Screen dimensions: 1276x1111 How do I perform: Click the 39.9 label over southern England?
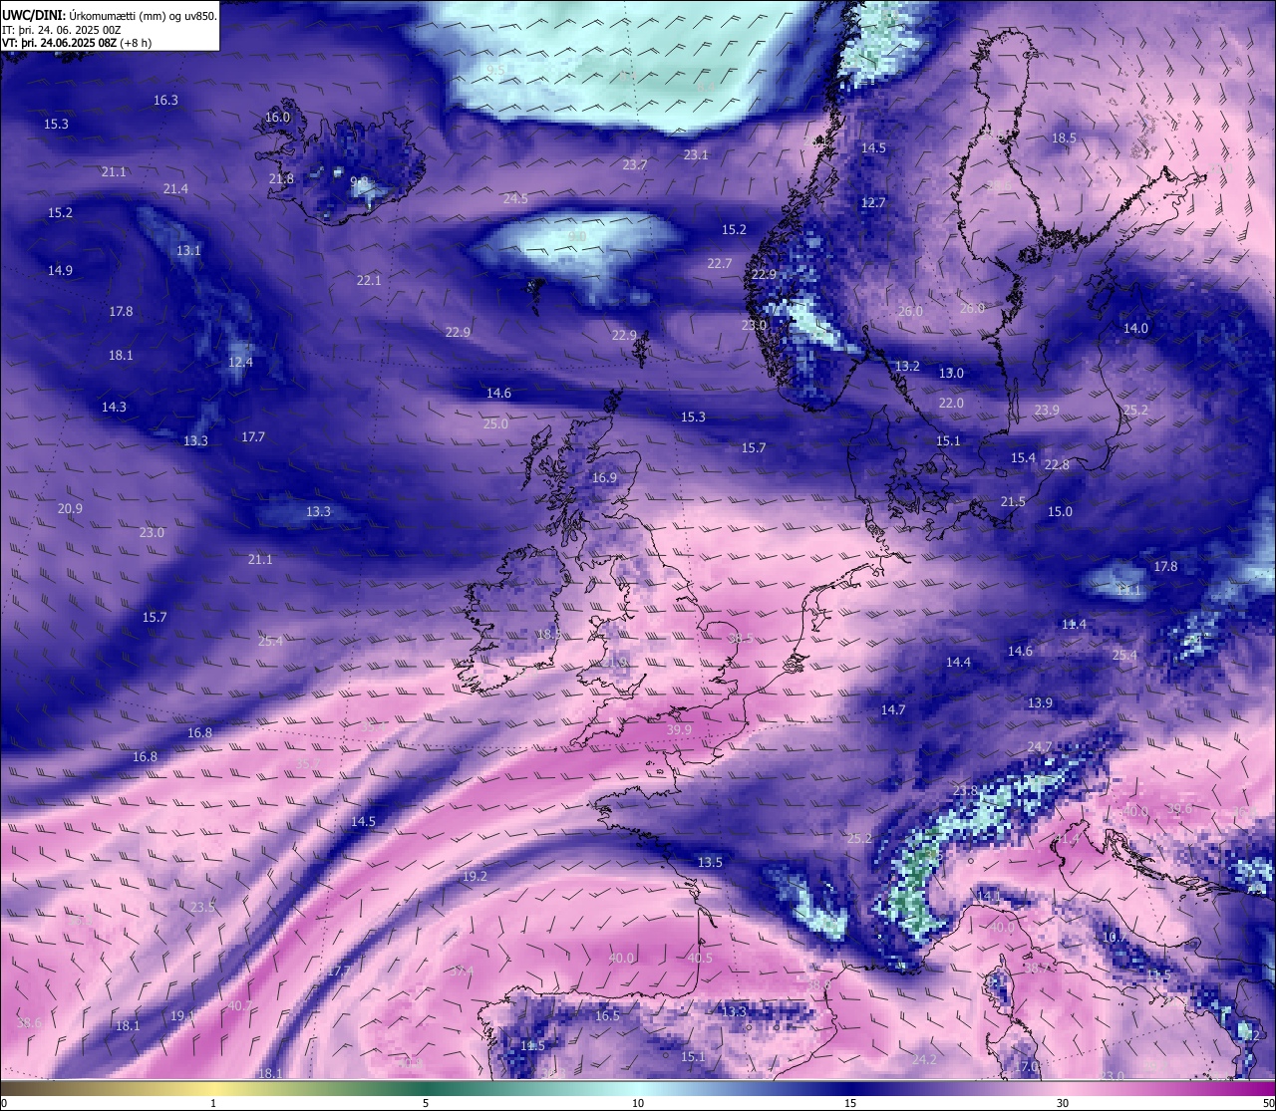click(x=679, y=730)
